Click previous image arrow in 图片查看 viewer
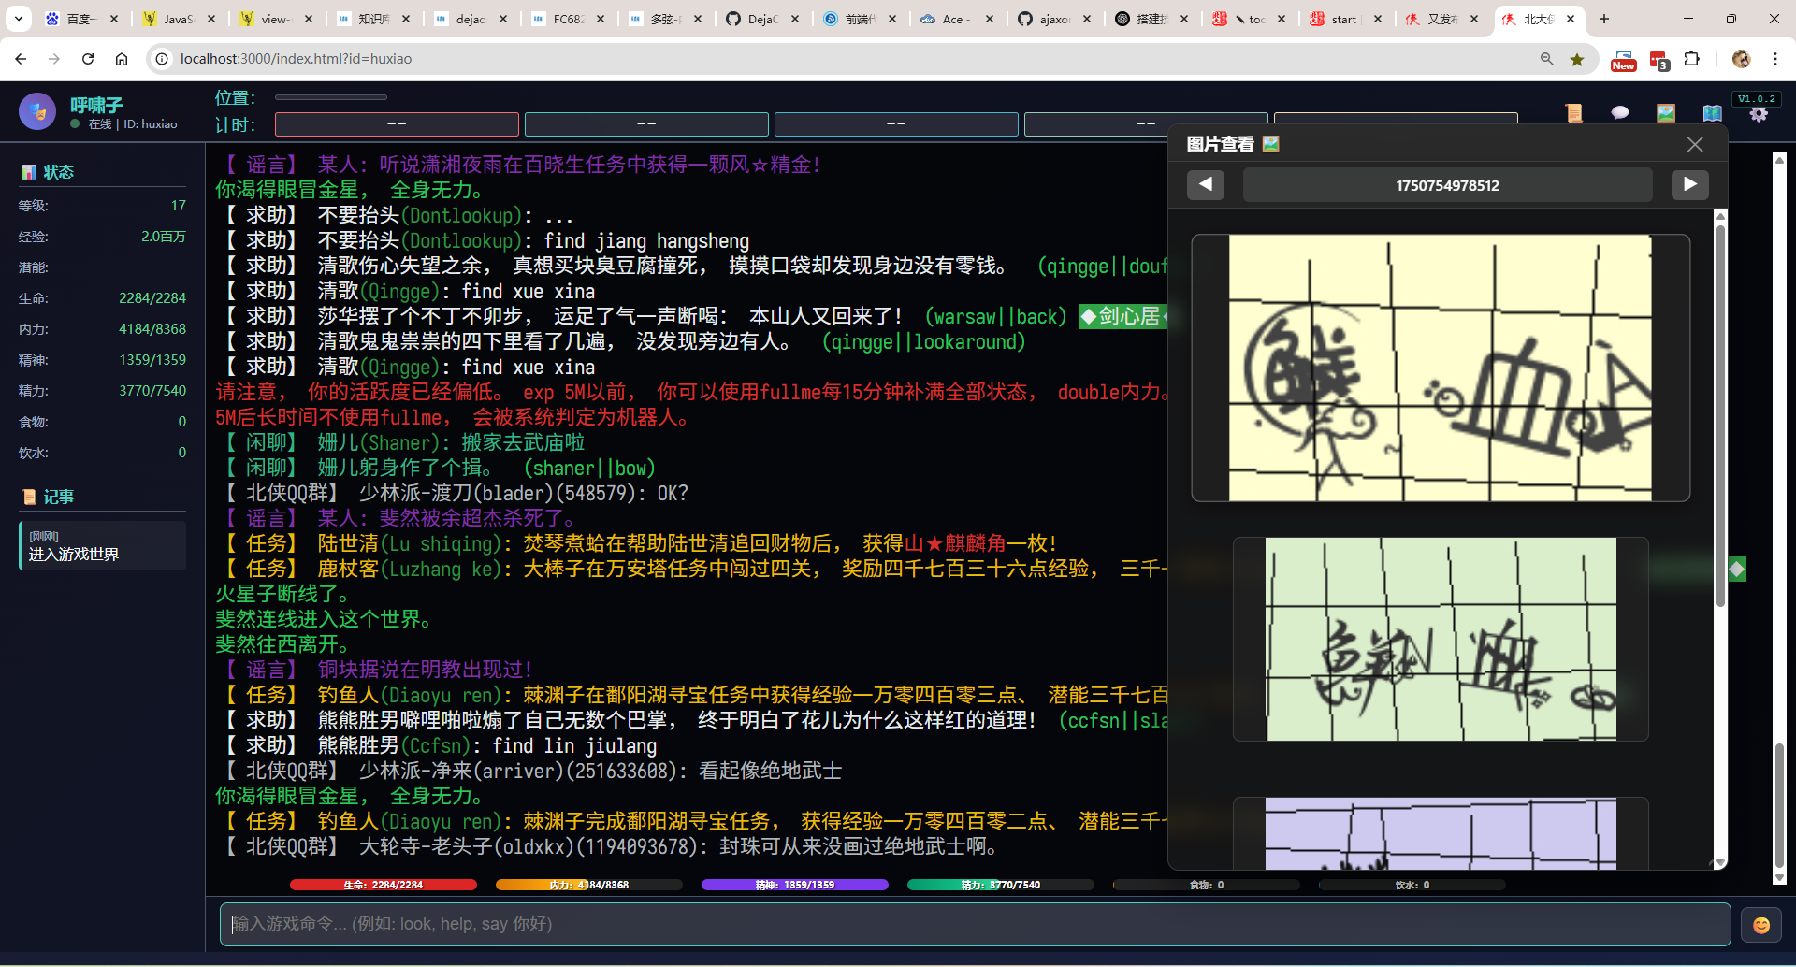The image size is (1796, 967). coord(1206,184)
